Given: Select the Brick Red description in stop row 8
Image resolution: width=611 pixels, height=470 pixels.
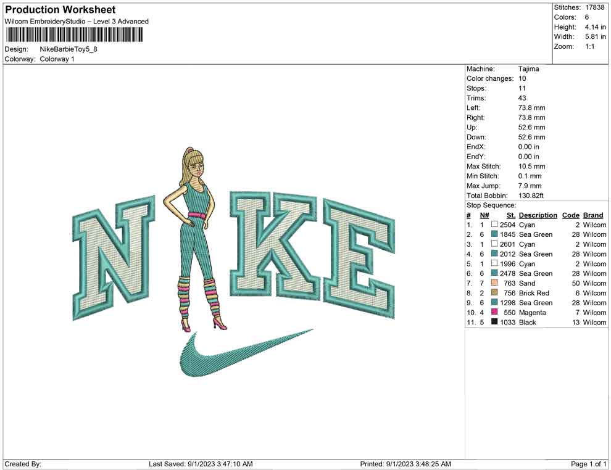Looking at the screenshot, I should (x=534, y=293).
